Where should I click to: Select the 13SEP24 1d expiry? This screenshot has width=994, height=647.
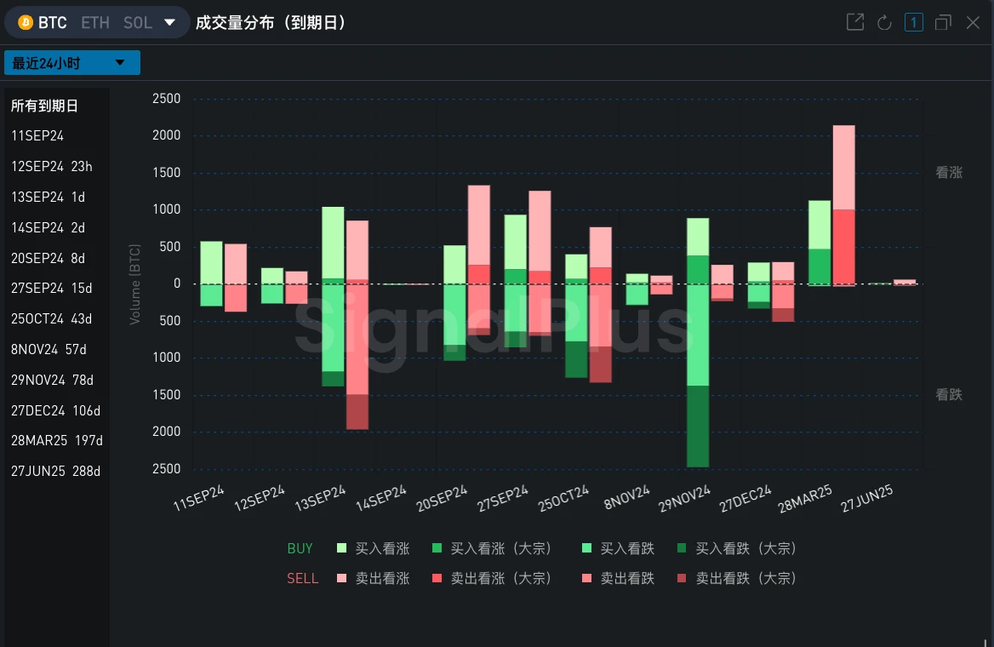click(x=49, y=198)
